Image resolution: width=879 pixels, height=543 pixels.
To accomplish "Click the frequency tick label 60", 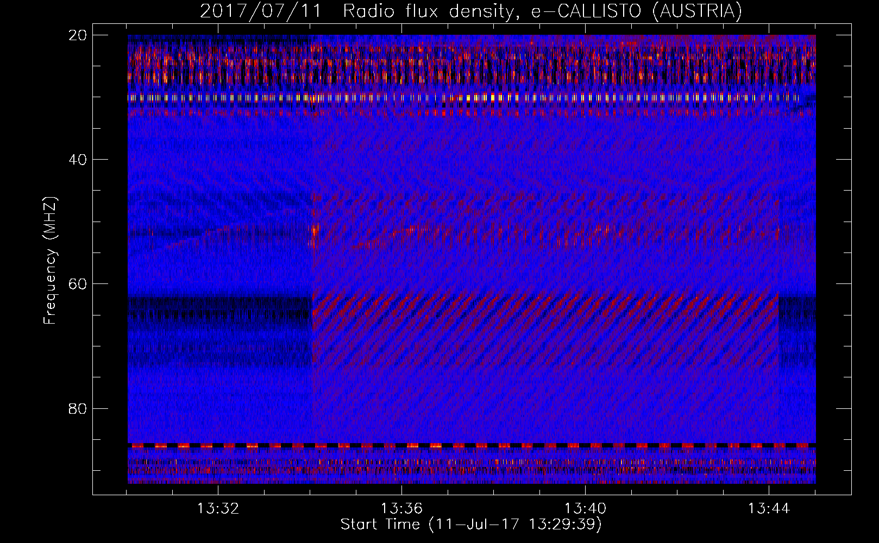I will click(78, 284).
